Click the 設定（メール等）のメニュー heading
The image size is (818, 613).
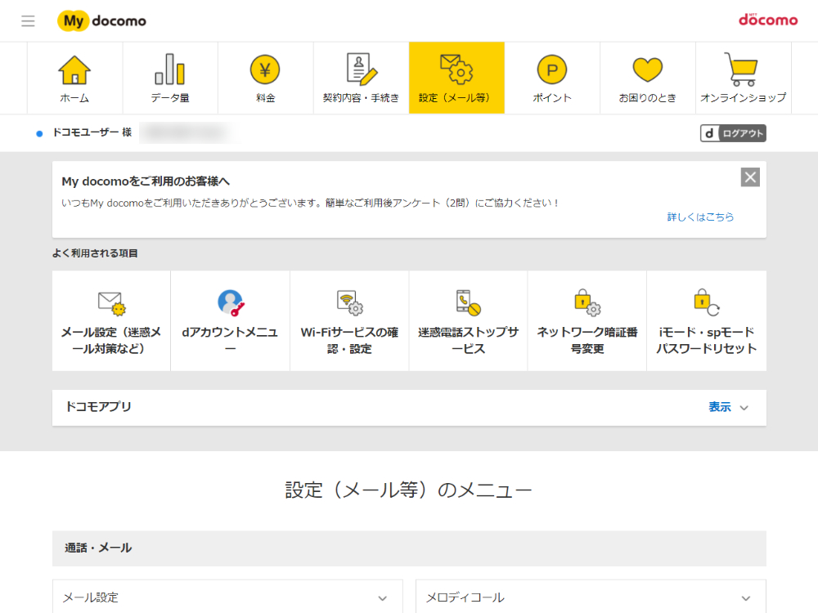[408, 490]
